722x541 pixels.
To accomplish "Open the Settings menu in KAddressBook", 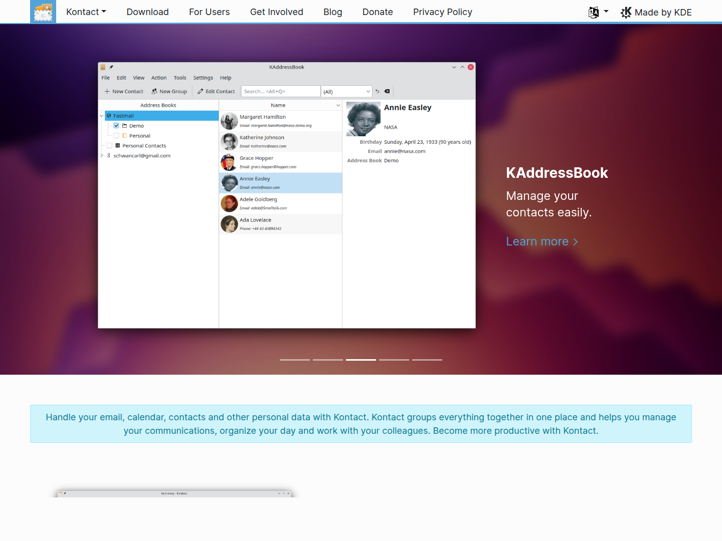I will pyautogui.click(x=203, y=78).
